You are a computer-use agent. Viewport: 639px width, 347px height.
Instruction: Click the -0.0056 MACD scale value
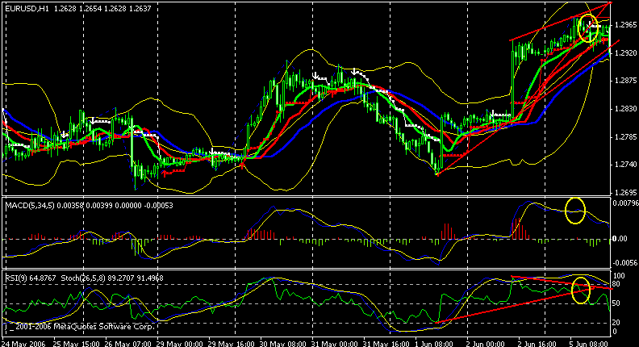point(624,263)
